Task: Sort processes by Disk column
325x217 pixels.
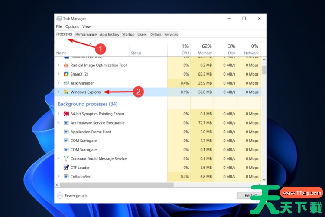Action: [x=226, y=49]
